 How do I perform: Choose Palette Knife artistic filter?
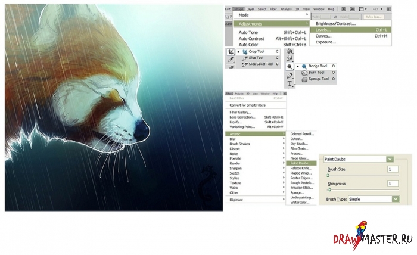(x=301, y=168)
